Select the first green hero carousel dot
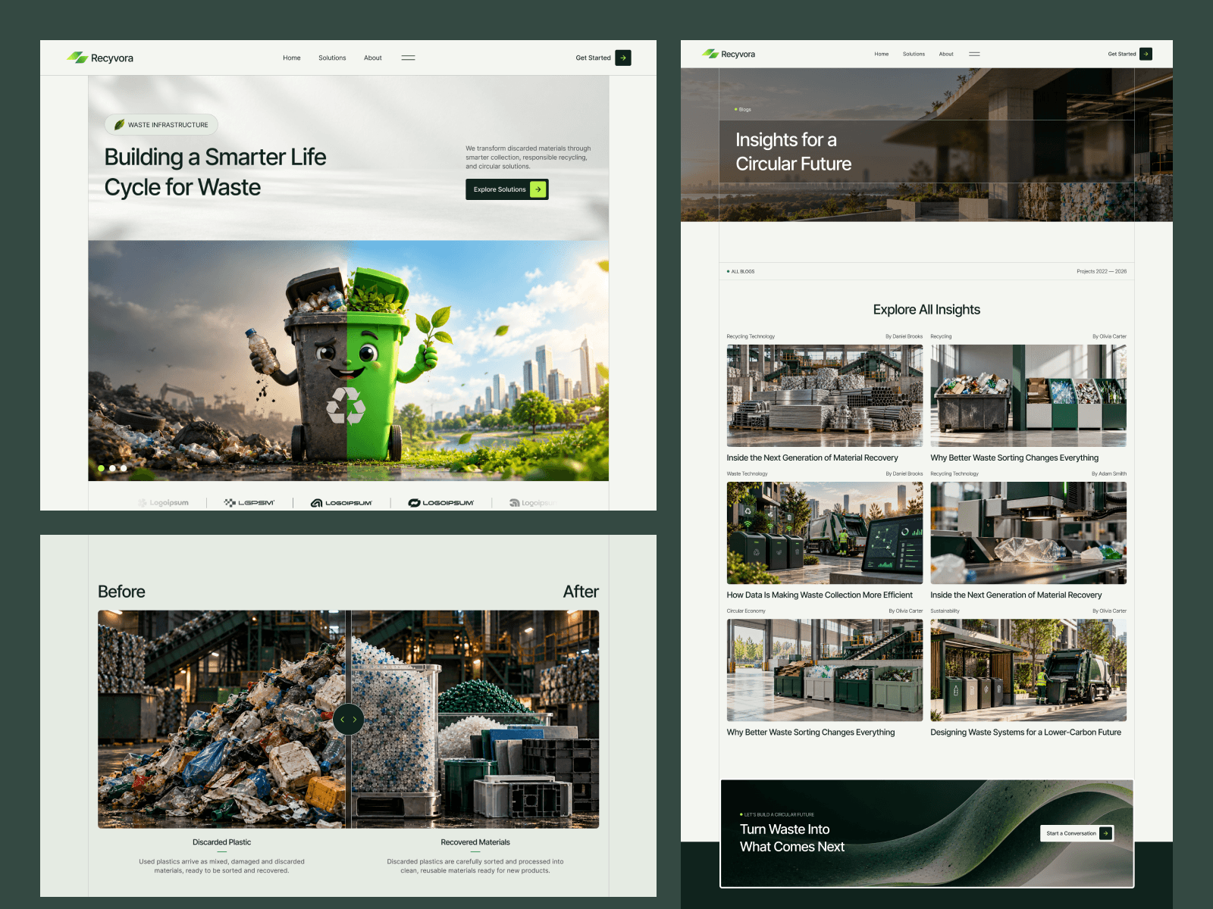Viewport: 1213px width, 909px height. tap(101, 468)
